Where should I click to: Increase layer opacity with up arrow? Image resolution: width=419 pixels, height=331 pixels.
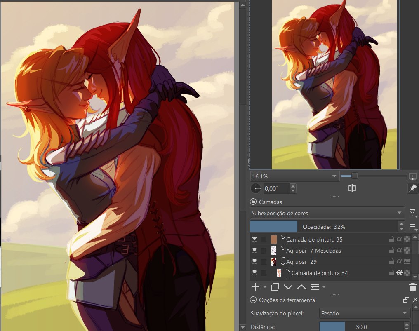tap(401, 224)
